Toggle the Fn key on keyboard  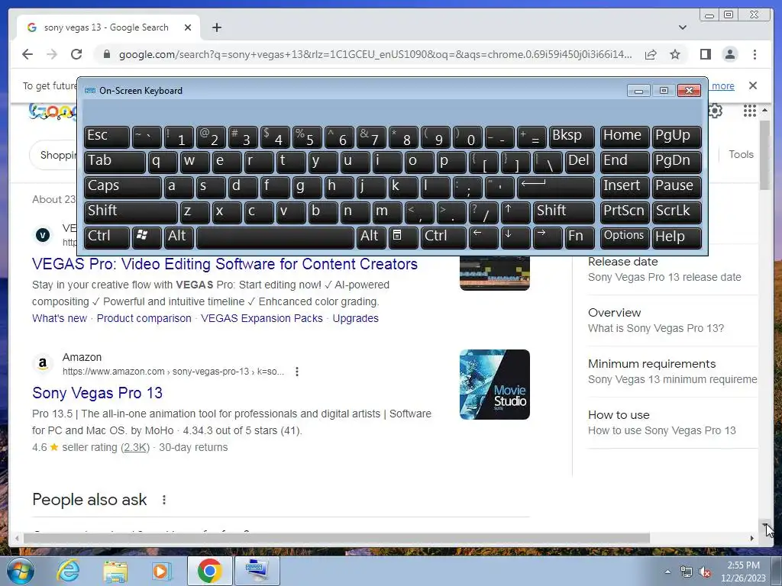pyautogui.click(x=579, y=237)
